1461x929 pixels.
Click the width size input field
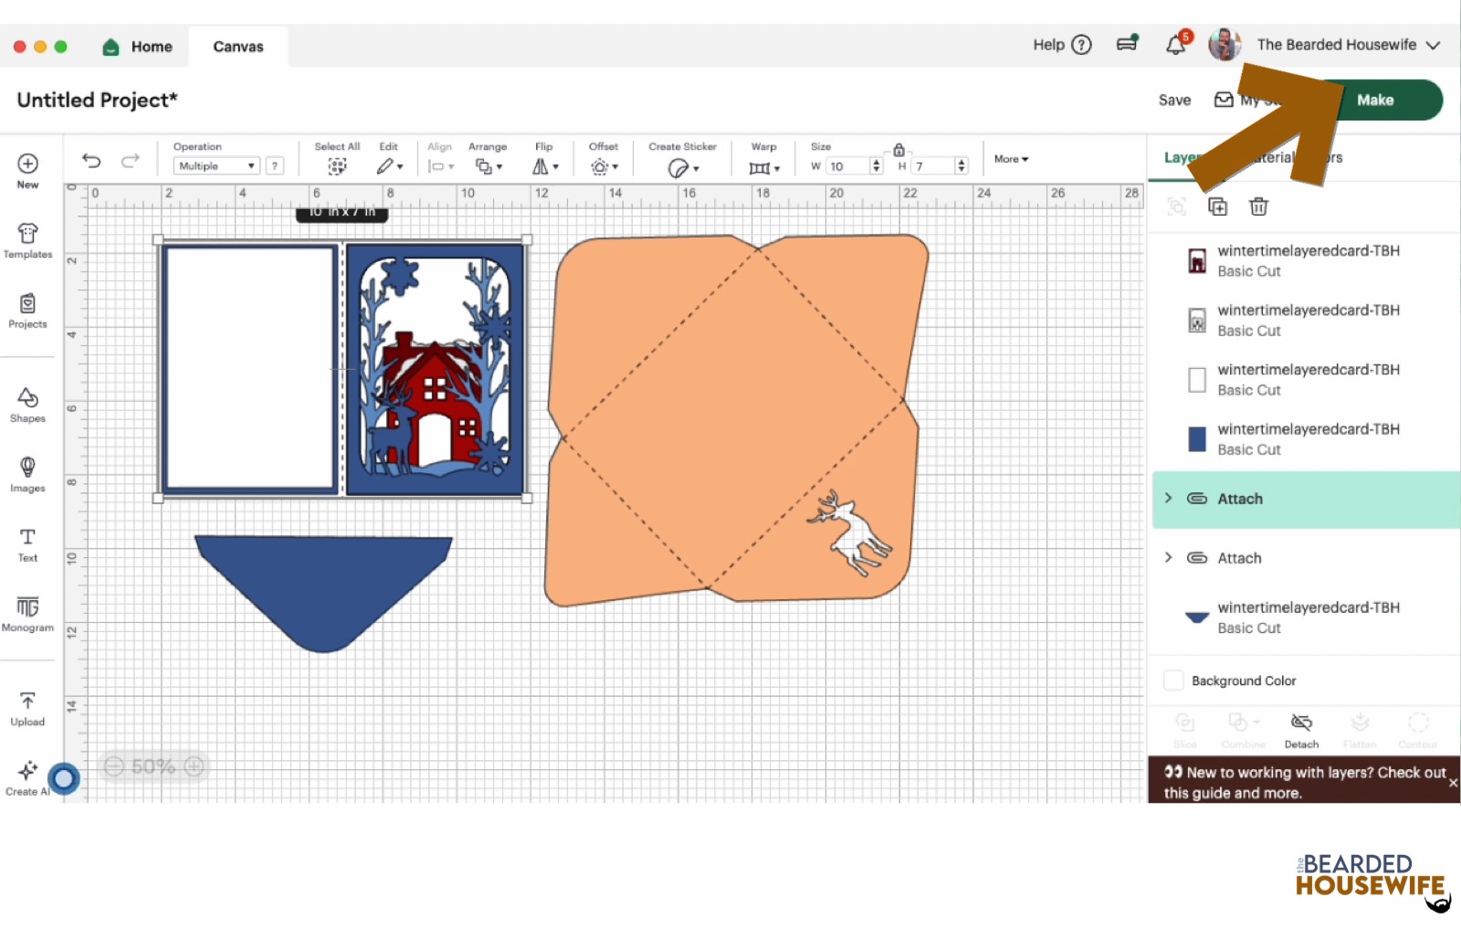coord(846,166)
